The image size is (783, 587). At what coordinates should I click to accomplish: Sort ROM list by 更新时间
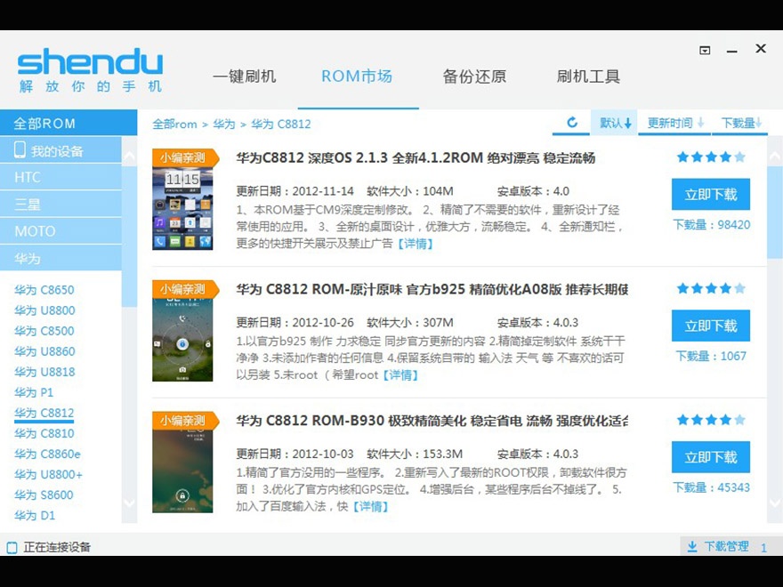pos(674,123)
